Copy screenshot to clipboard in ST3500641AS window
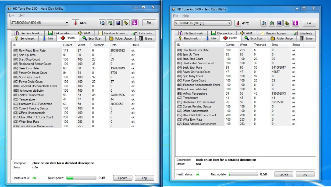This screenshot has width=331, height=187. 272,23
